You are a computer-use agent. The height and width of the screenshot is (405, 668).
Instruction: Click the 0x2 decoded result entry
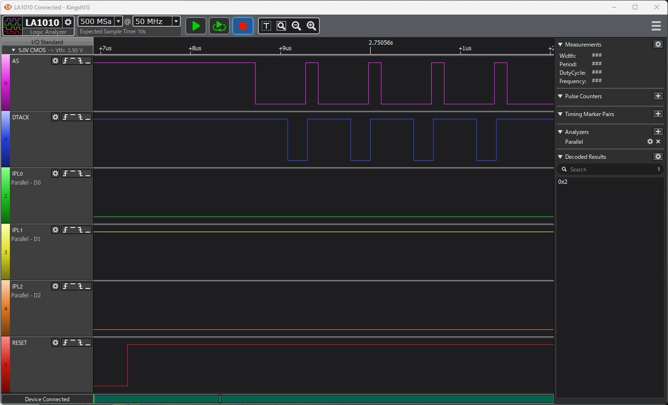pyautogui.click(x=563, y=182)
